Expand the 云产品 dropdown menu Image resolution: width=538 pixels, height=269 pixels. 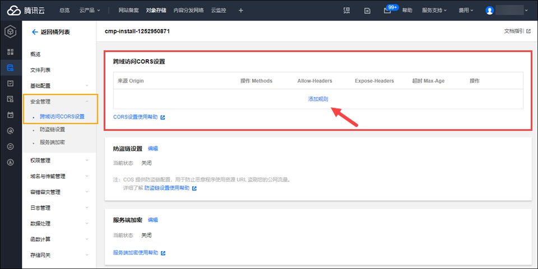tap(90, 10)
